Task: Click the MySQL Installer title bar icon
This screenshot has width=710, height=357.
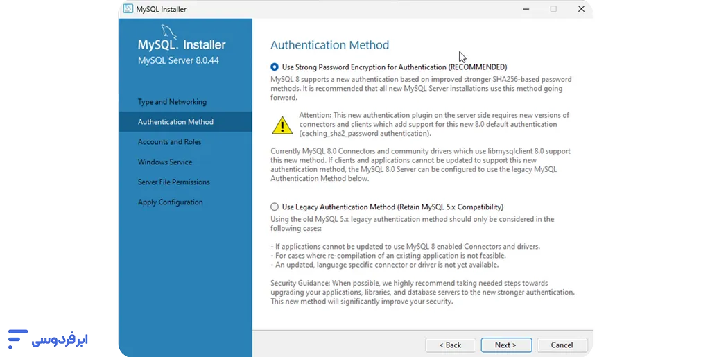Action: pyautogui.click(x=128, y=8)
